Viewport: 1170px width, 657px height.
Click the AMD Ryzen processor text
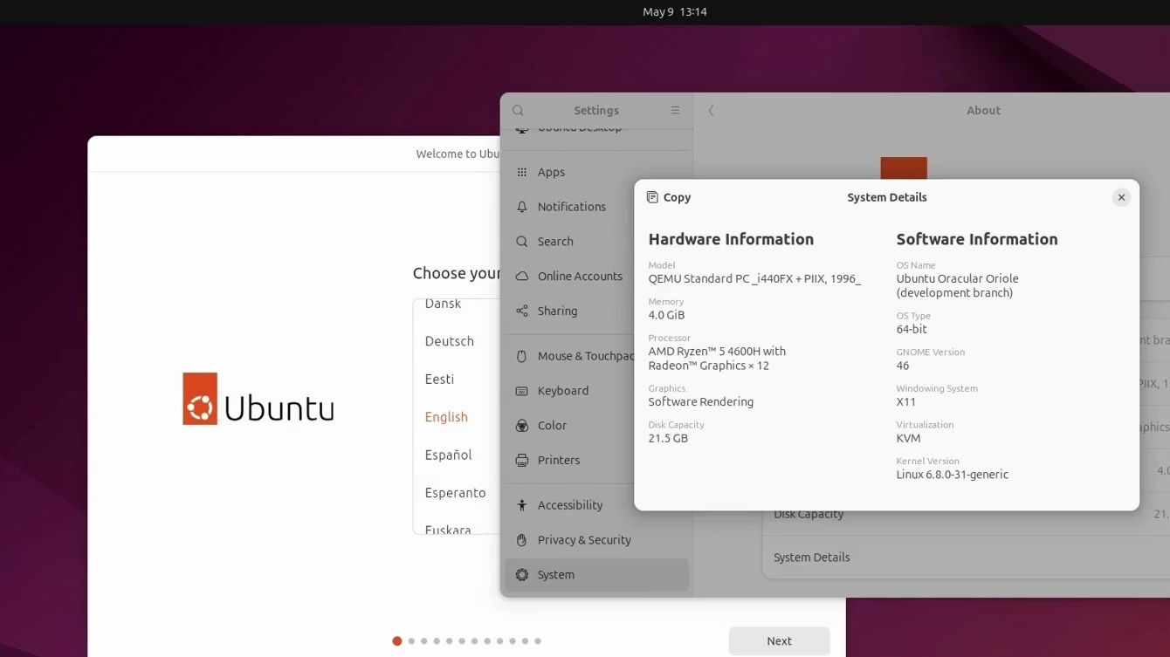(717, 359)
